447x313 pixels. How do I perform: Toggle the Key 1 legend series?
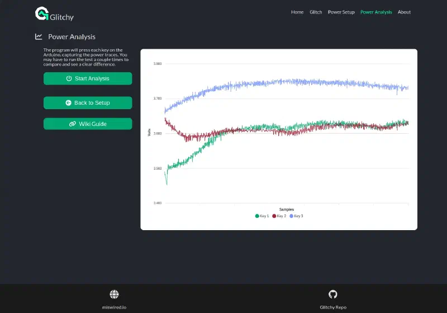click(x=262, y=216)
